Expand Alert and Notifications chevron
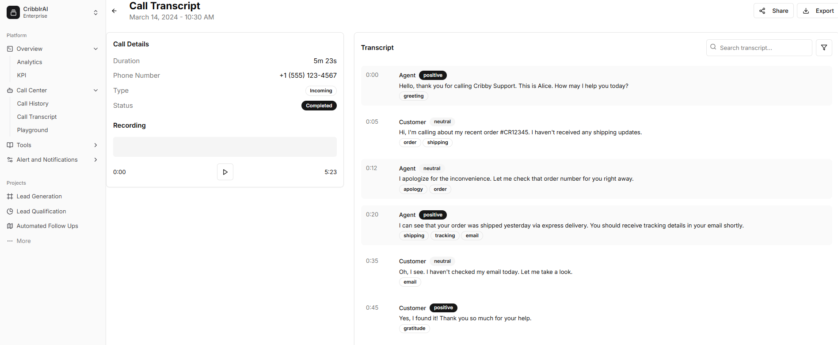This screenshot has height=345, width=838. 95,160
